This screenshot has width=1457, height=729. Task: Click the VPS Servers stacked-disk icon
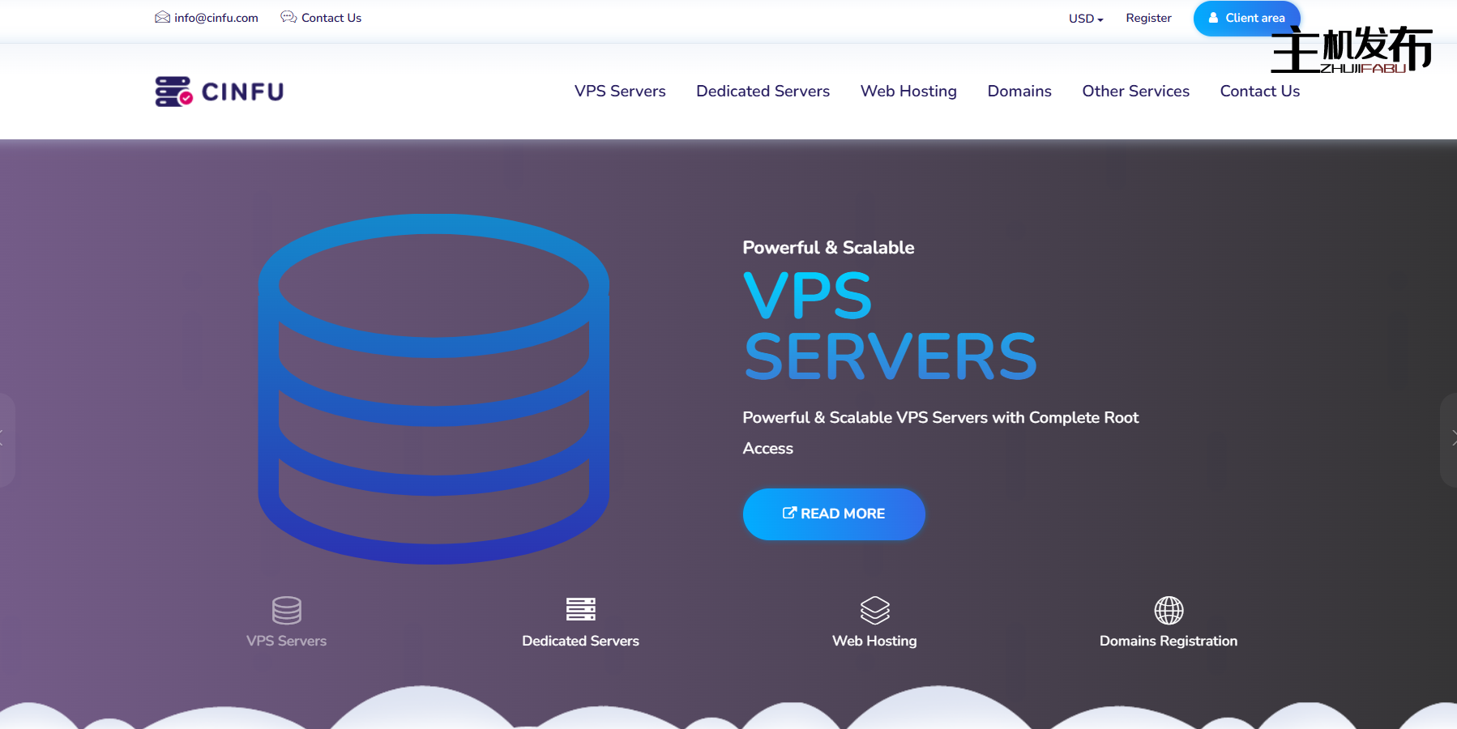pyautogui.click(x=287, y=610)
